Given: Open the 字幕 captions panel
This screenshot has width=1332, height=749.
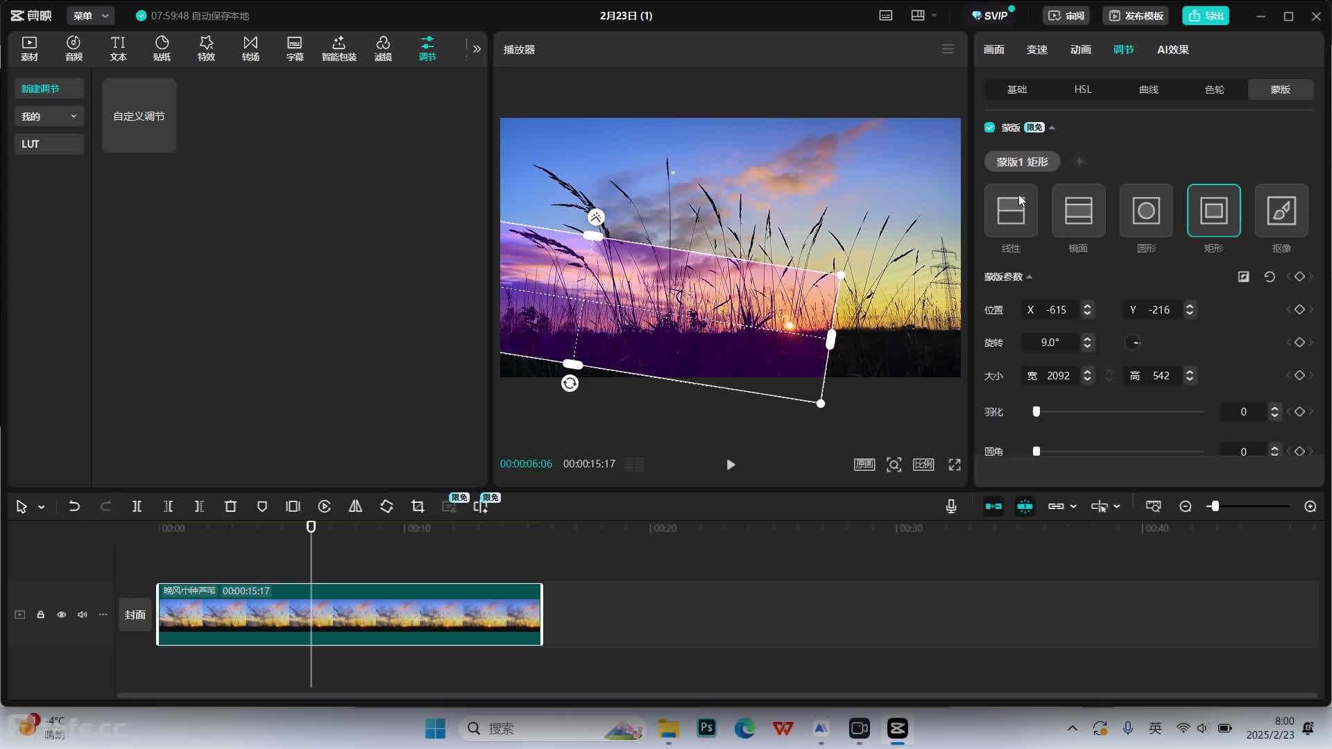Looking at the screenshot, I should point(295,49).
